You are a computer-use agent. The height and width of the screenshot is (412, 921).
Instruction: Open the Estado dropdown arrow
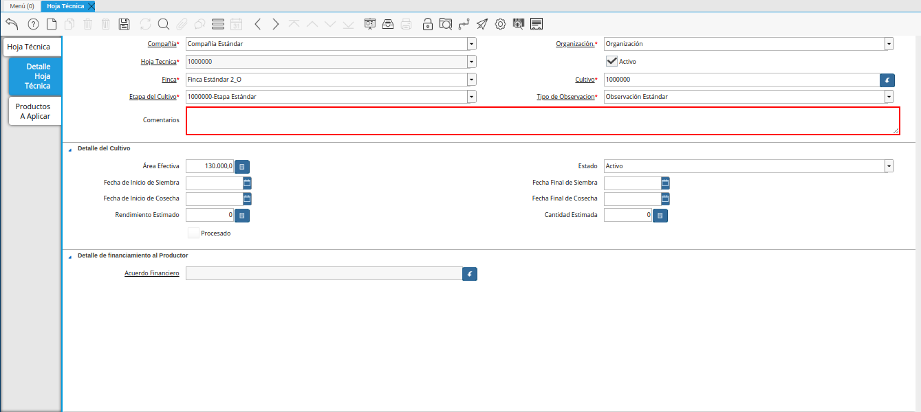(x=889, y=166)
